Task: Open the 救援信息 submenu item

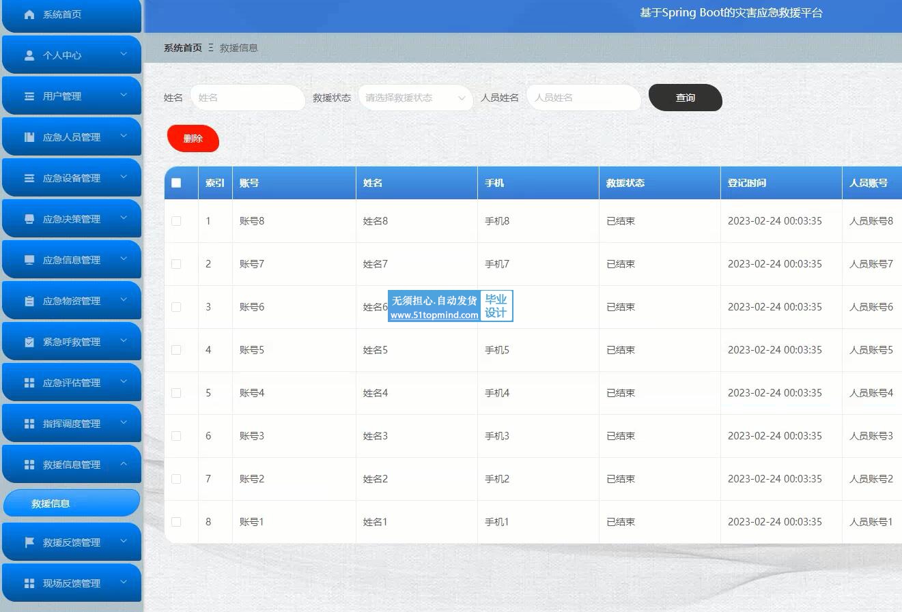Action: point(51,504)
